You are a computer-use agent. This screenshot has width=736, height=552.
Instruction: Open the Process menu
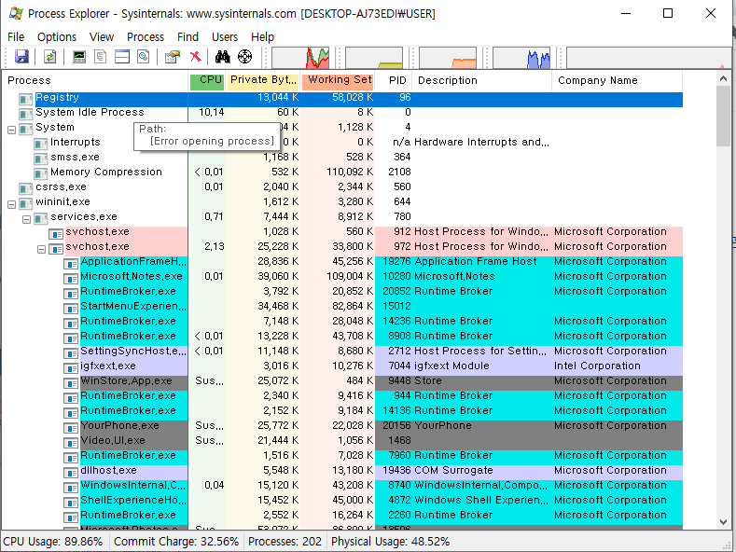(146, 37)
